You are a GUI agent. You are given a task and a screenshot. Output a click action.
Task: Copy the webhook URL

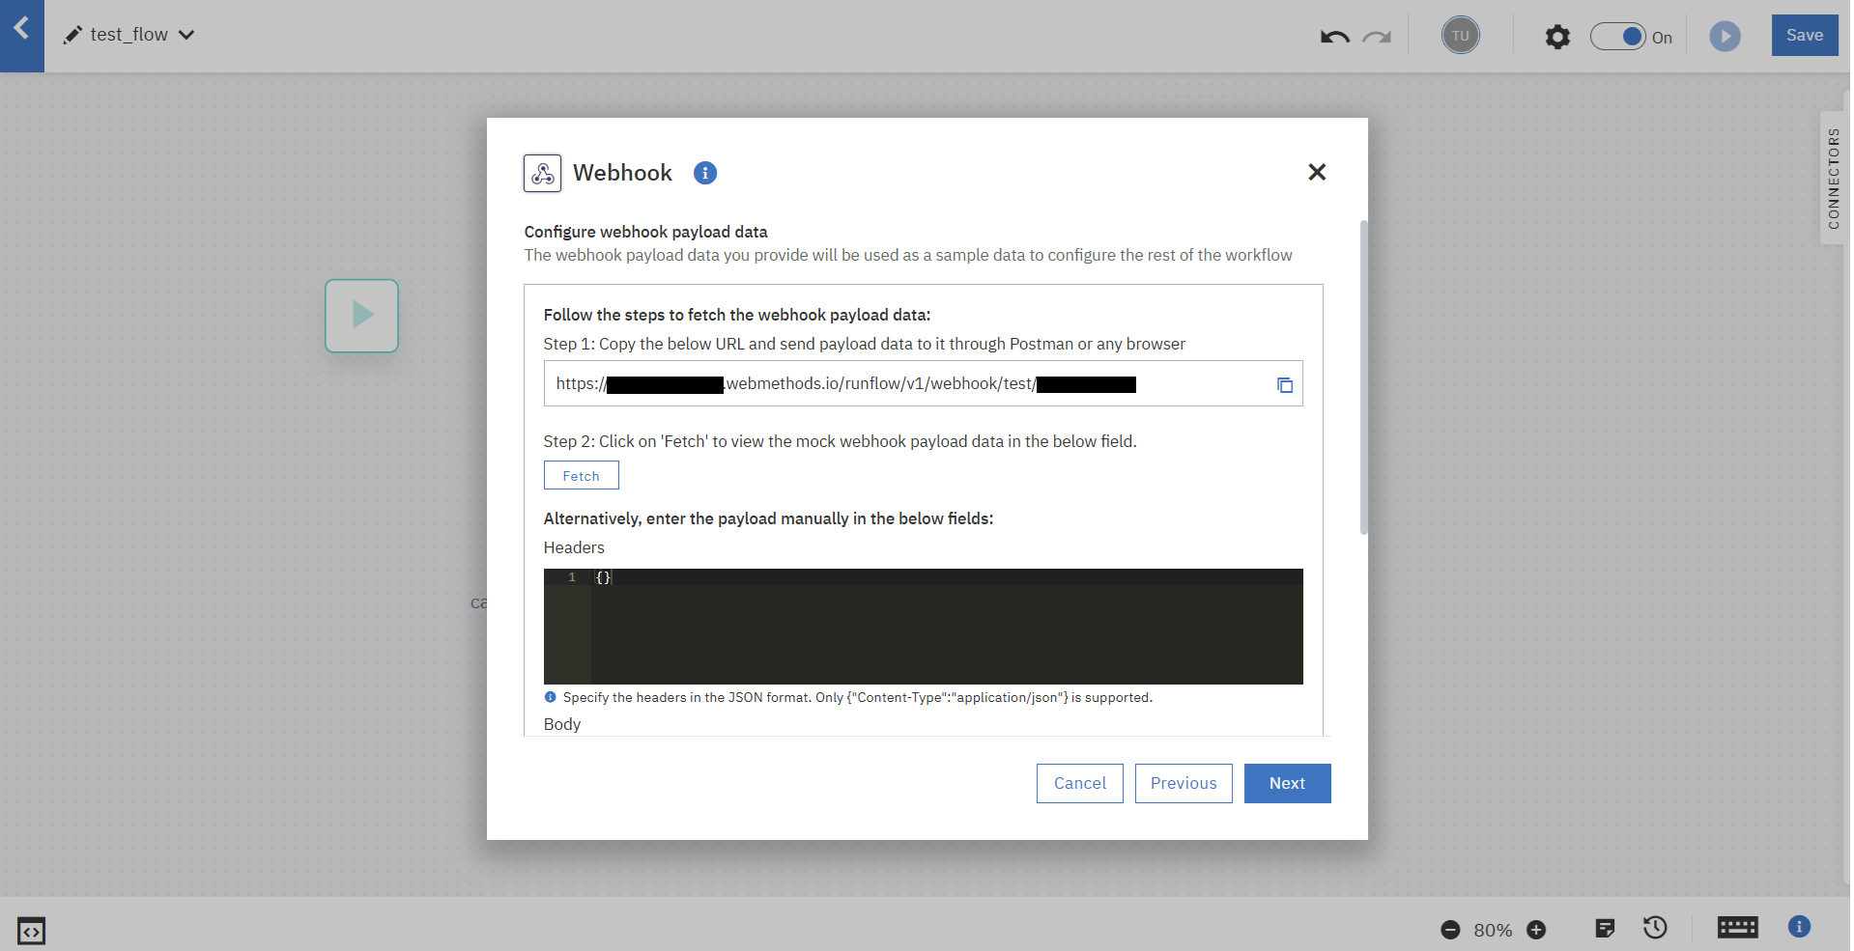click(x=1285, y=385)
